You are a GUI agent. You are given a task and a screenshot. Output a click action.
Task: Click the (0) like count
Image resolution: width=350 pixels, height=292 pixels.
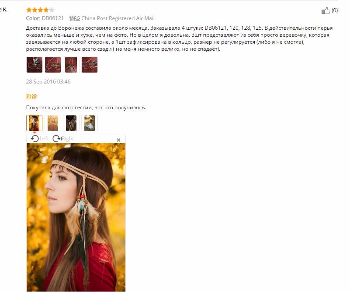[335, 10]
